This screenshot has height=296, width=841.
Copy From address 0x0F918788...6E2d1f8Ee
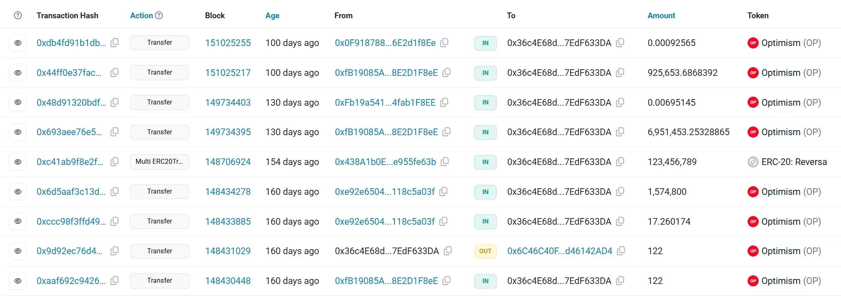(444, 43)
